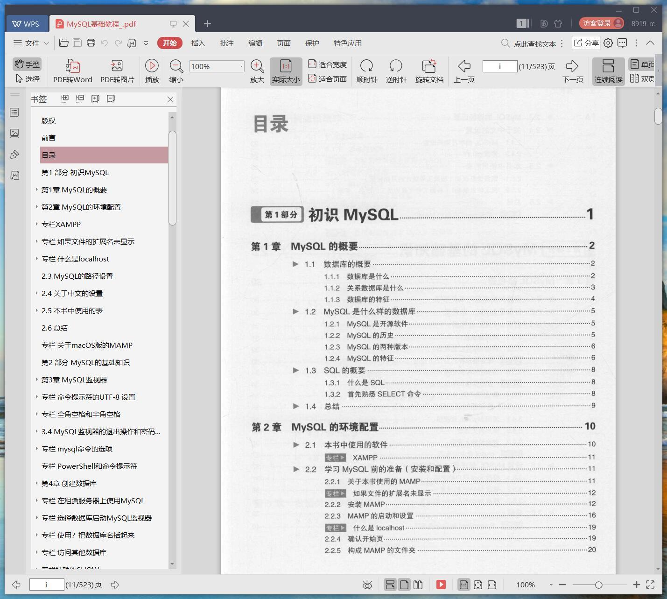Open the 插入 ribbon tab

[x=198, y=43]
